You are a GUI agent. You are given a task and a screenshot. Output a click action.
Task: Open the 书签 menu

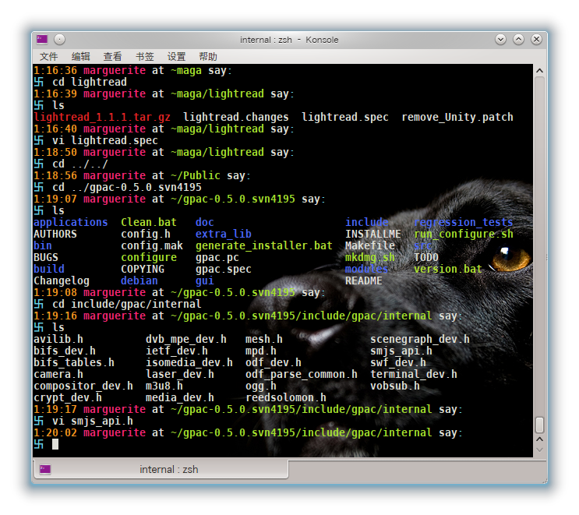[144, 56]
